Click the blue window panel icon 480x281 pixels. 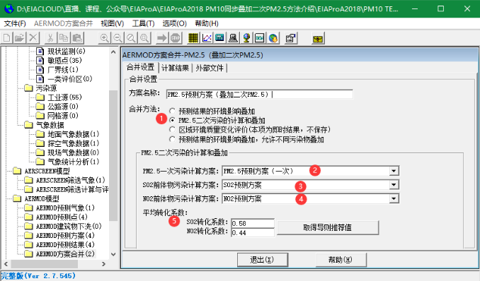(x=219, y=38)
